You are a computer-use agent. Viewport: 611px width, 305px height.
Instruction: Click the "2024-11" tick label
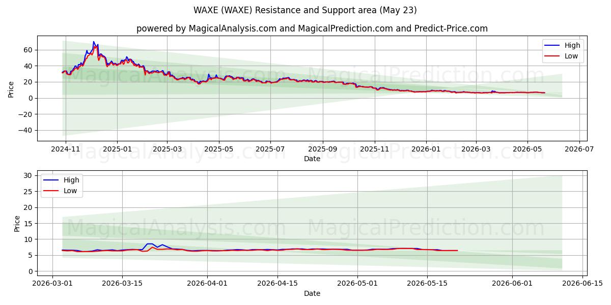pyautogui.click(x=66, y=149)
